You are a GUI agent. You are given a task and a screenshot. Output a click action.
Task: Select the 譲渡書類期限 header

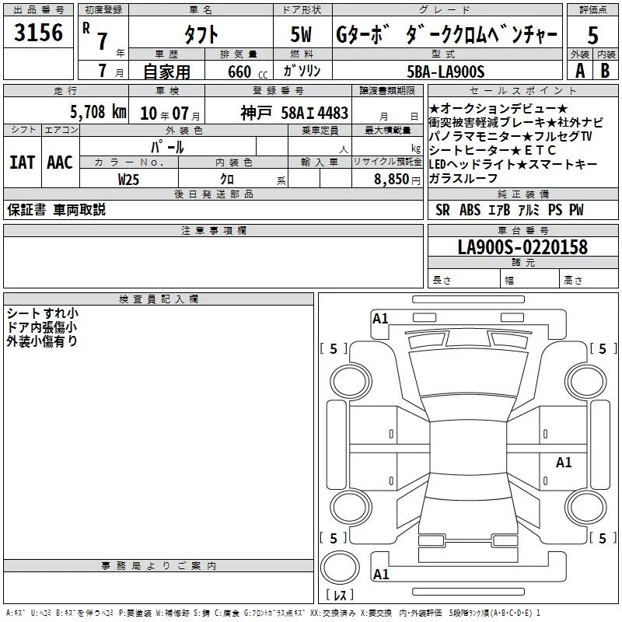click(387, 91)
